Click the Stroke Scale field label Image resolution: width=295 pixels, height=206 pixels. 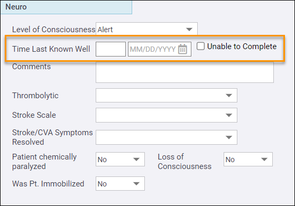coord(34,115)
